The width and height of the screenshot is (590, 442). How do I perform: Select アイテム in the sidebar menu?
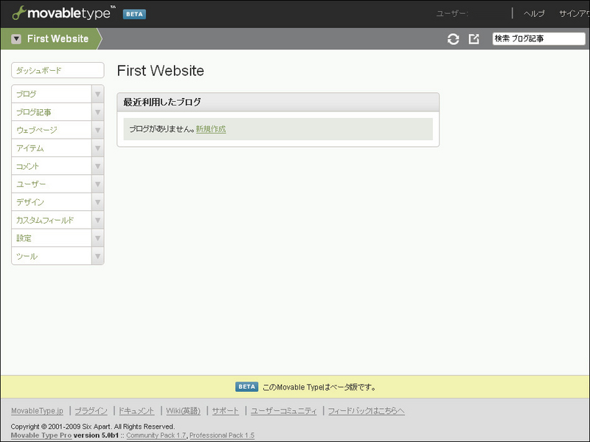point(52,148)
